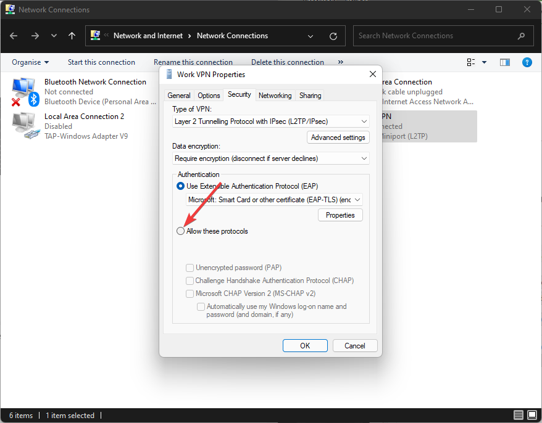Screen dimensions: 542x423
Task: Toggle the preview pane icon
Action: 505,62
